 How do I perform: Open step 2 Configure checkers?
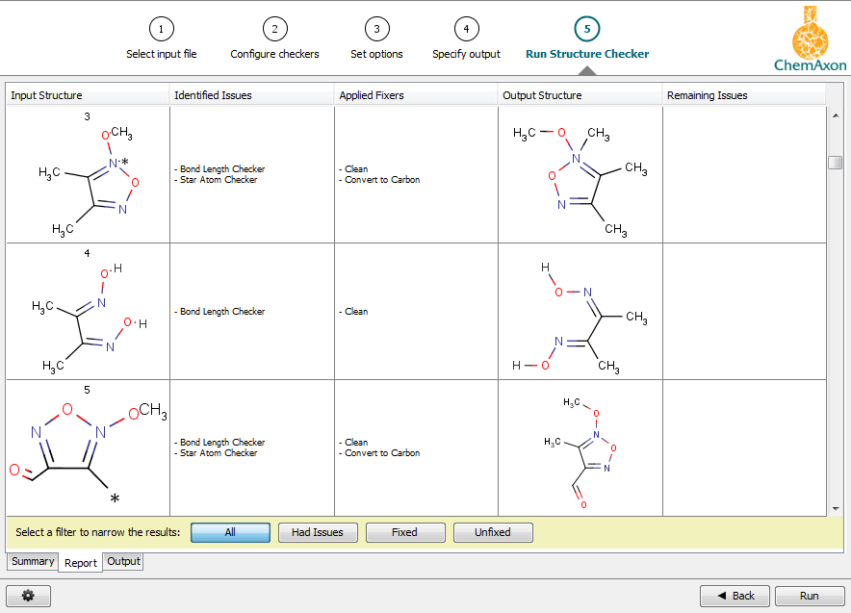274,28
